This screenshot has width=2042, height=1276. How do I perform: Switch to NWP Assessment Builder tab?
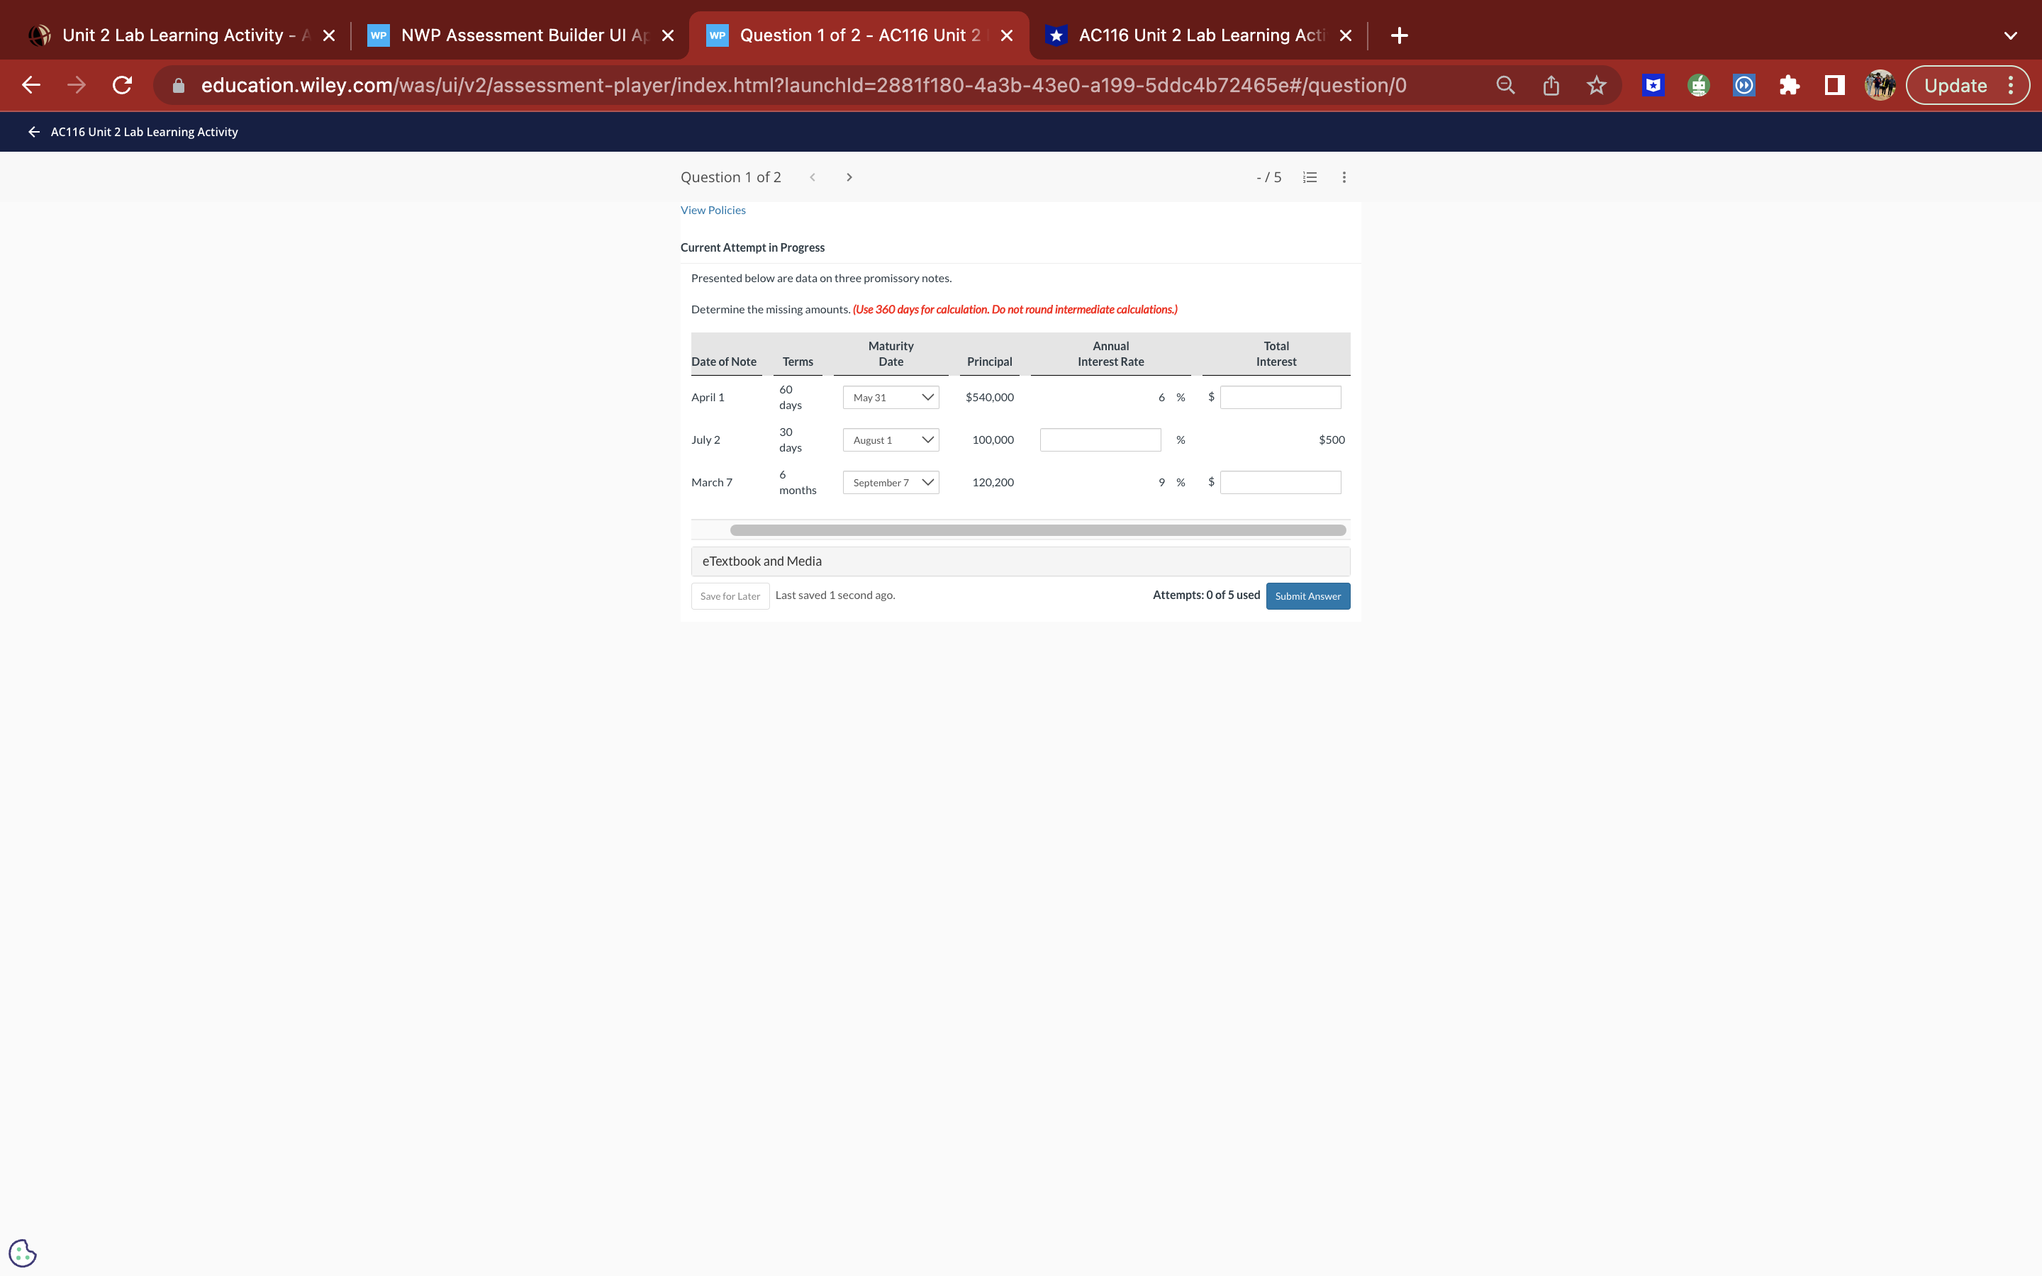point(520,35)
